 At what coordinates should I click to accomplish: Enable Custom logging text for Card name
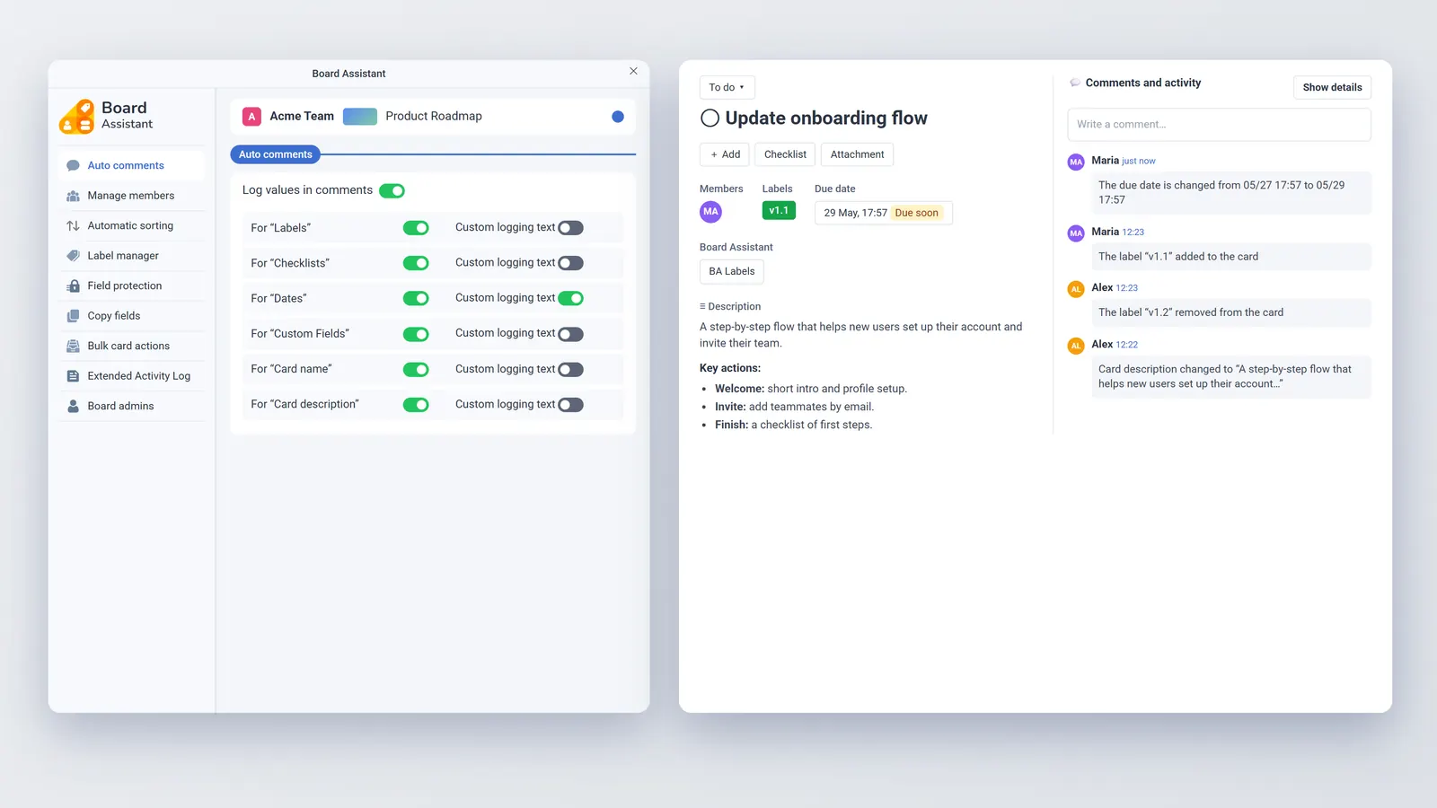(571, 370)
